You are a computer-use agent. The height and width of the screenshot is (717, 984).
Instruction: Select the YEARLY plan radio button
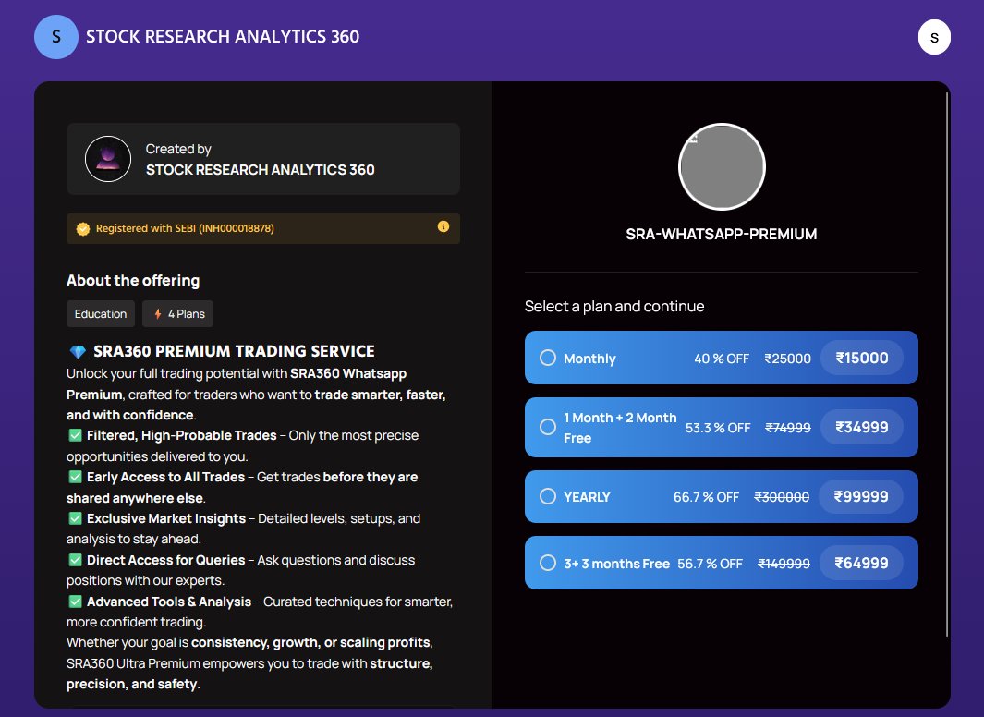click(x=548, y=496)
